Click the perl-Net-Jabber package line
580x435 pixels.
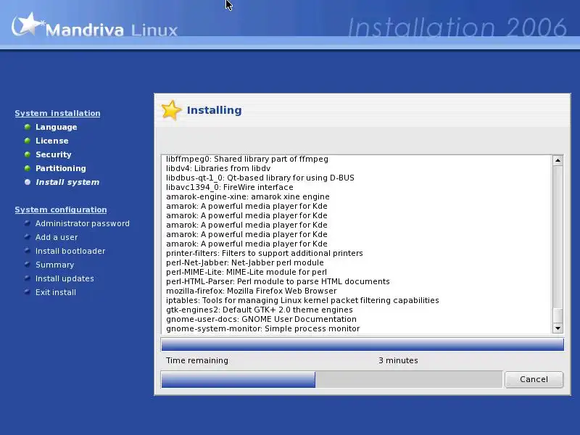245,262
